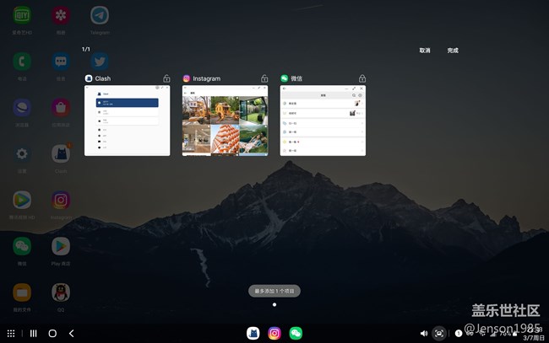Select the Instagram window thumbnail
The width and height of the screenshot is (549, 343).
coord(226,120)
